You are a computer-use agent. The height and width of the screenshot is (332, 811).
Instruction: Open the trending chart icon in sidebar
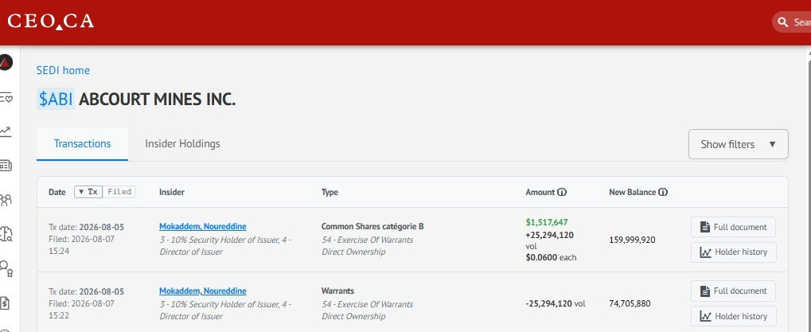[6, 131]
